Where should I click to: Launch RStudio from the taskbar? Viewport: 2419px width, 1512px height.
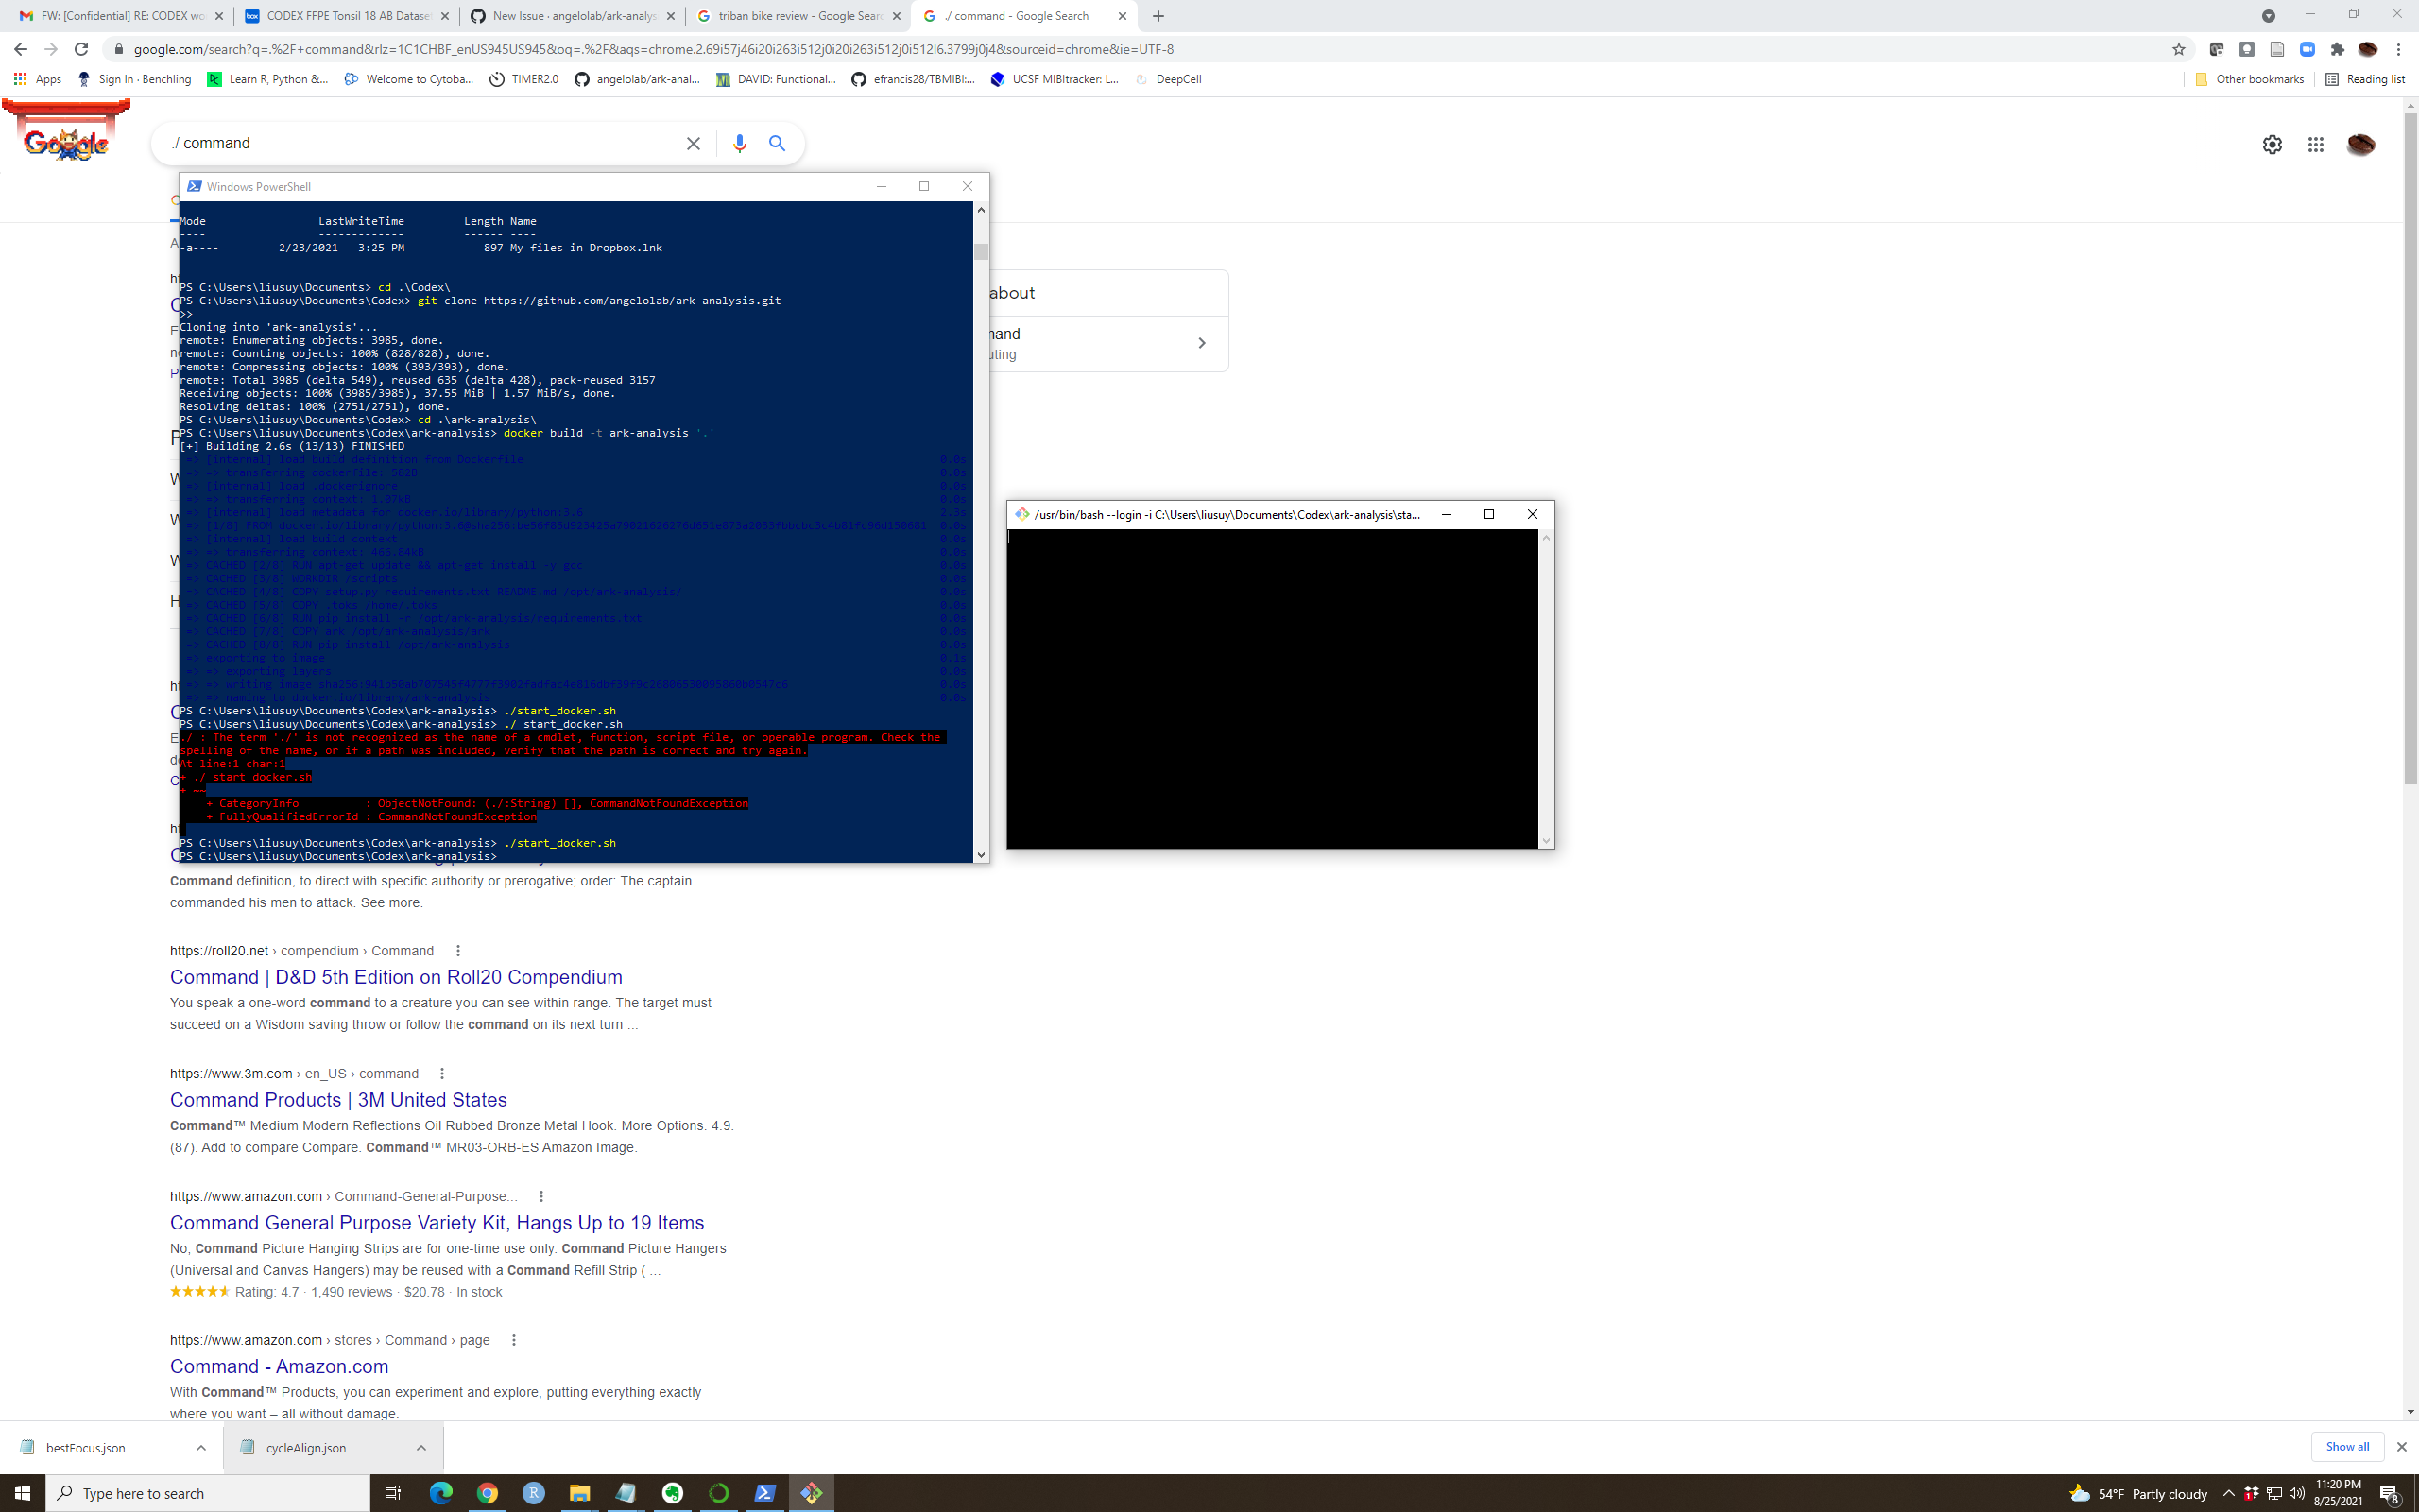click(x=535, y=1493)
